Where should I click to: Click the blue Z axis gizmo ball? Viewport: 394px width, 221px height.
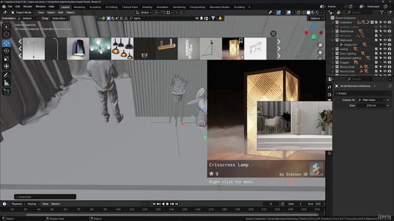(x=313, y=26)
